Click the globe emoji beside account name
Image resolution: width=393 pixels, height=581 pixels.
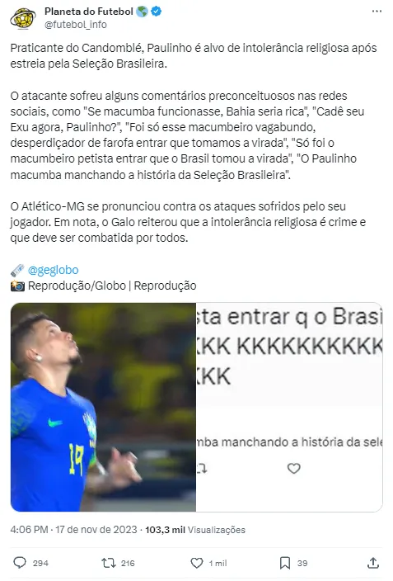pyautogui.click(x=142, y=12)
